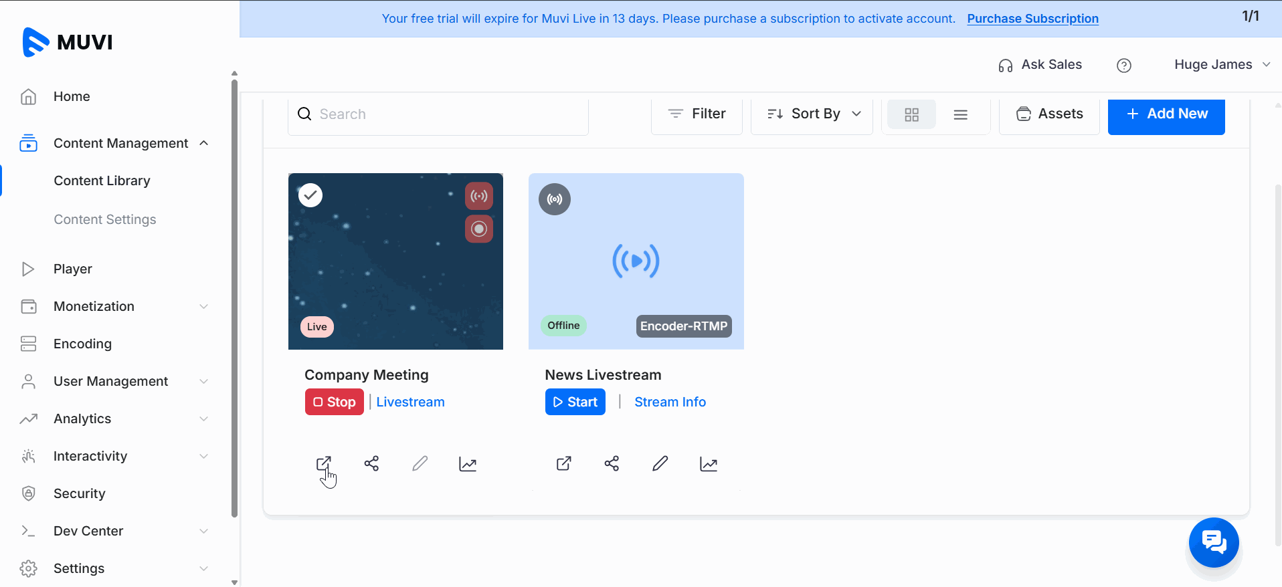The height and width of the screenshot is (587, 1282).
Task: Click the recording icon on Company Meeting
Action: (x=479, y=229)
